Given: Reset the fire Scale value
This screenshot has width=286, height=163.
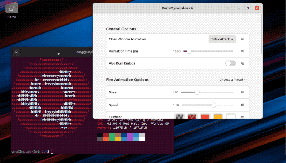Looking at the screenshot, I should click(243, 92).
